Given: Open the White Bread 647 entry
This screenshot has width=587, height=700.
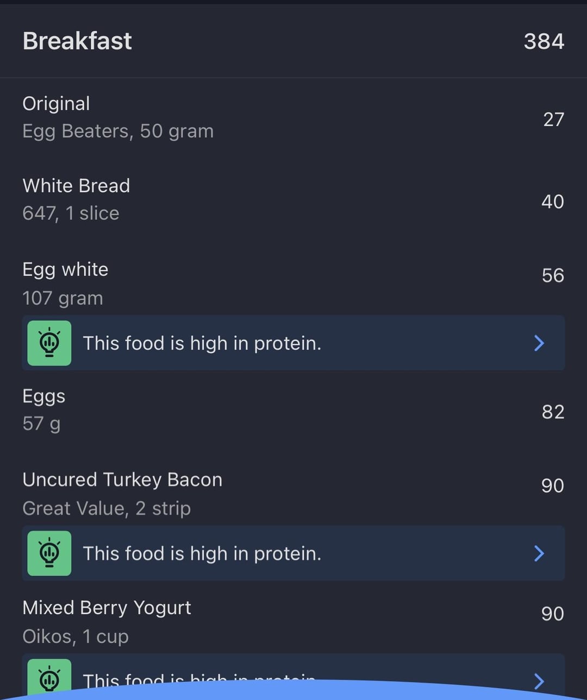Looking at the screenshot, I should coord(293,200).
